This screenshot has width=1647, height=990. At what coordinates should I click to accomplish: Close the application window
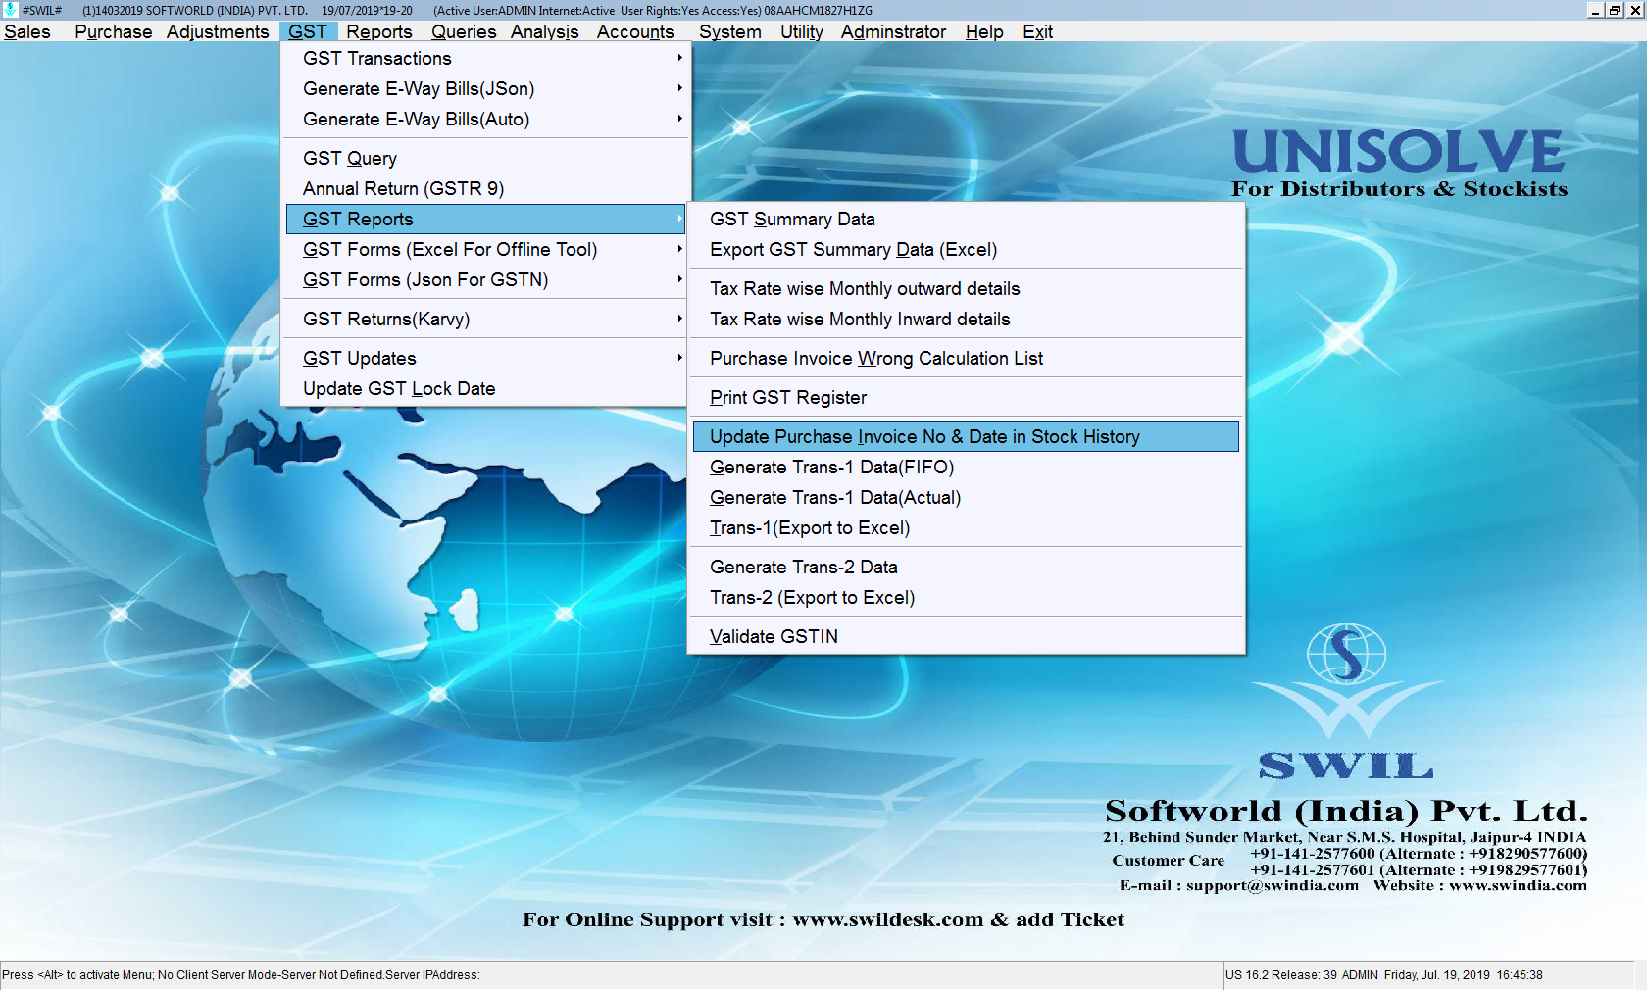1635,10
